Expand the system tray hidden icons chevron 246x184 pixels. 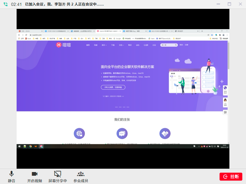[x=199, y=146]
